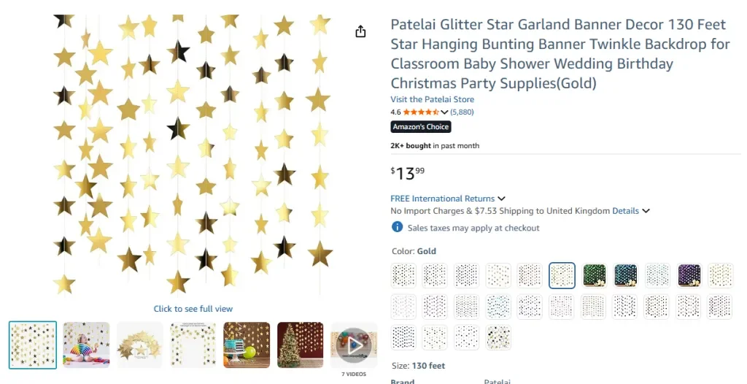This screenshot has height=384, width=747.
Task: Pick the teal blue background swatch
Action: 625,275
